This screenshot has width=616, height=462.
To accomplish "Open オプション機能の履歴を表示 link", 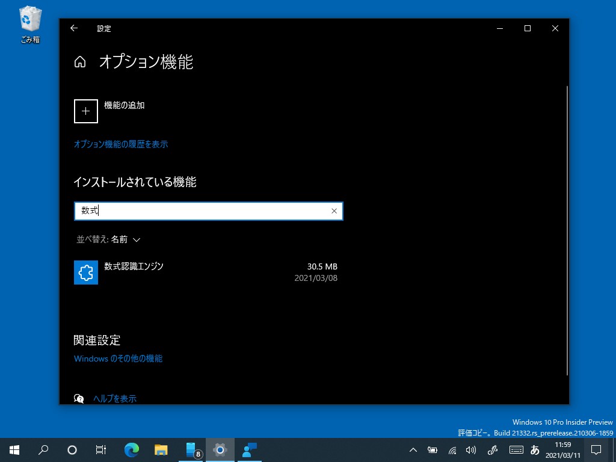I will 120,144.
